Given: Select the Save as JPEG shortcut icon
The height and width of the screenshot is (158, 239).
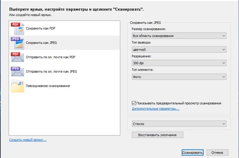Looking at the screenshot, I should 18,43.
